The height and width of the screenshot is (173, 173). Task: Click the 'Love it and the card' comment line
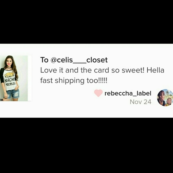[x=102, y=70]
